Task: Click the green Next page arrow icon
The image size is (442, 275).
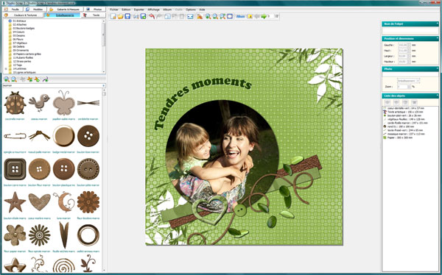Action: point(264,16)
